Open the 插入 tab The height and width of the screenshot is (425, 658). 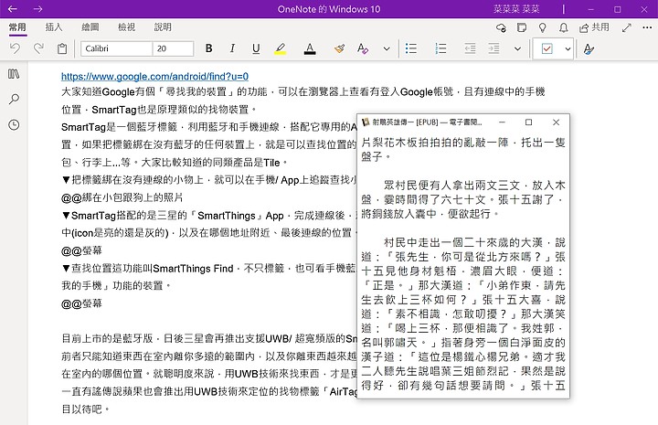point(54,27)
